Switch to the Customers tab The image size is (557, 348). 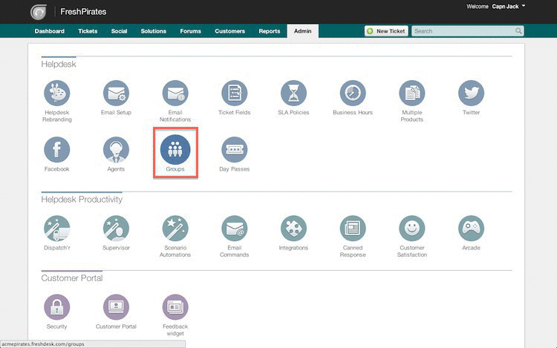pos(229,31)
